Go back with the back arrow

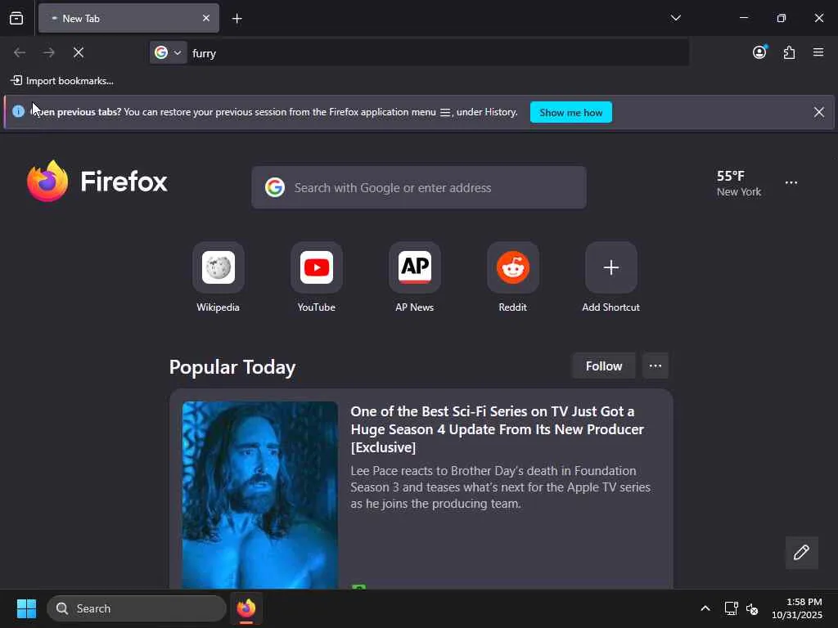click(20, 52)
